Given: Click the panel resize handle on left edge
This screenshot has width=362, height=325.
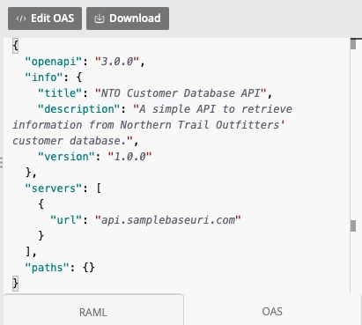Looking at the screenshot, I should click(x=2, y=162).
